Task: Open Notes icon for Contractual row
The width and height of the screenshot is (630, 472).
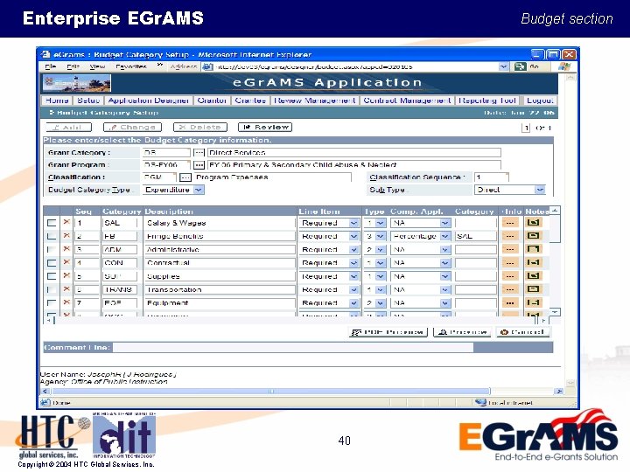Action: [x=533, y=262]
